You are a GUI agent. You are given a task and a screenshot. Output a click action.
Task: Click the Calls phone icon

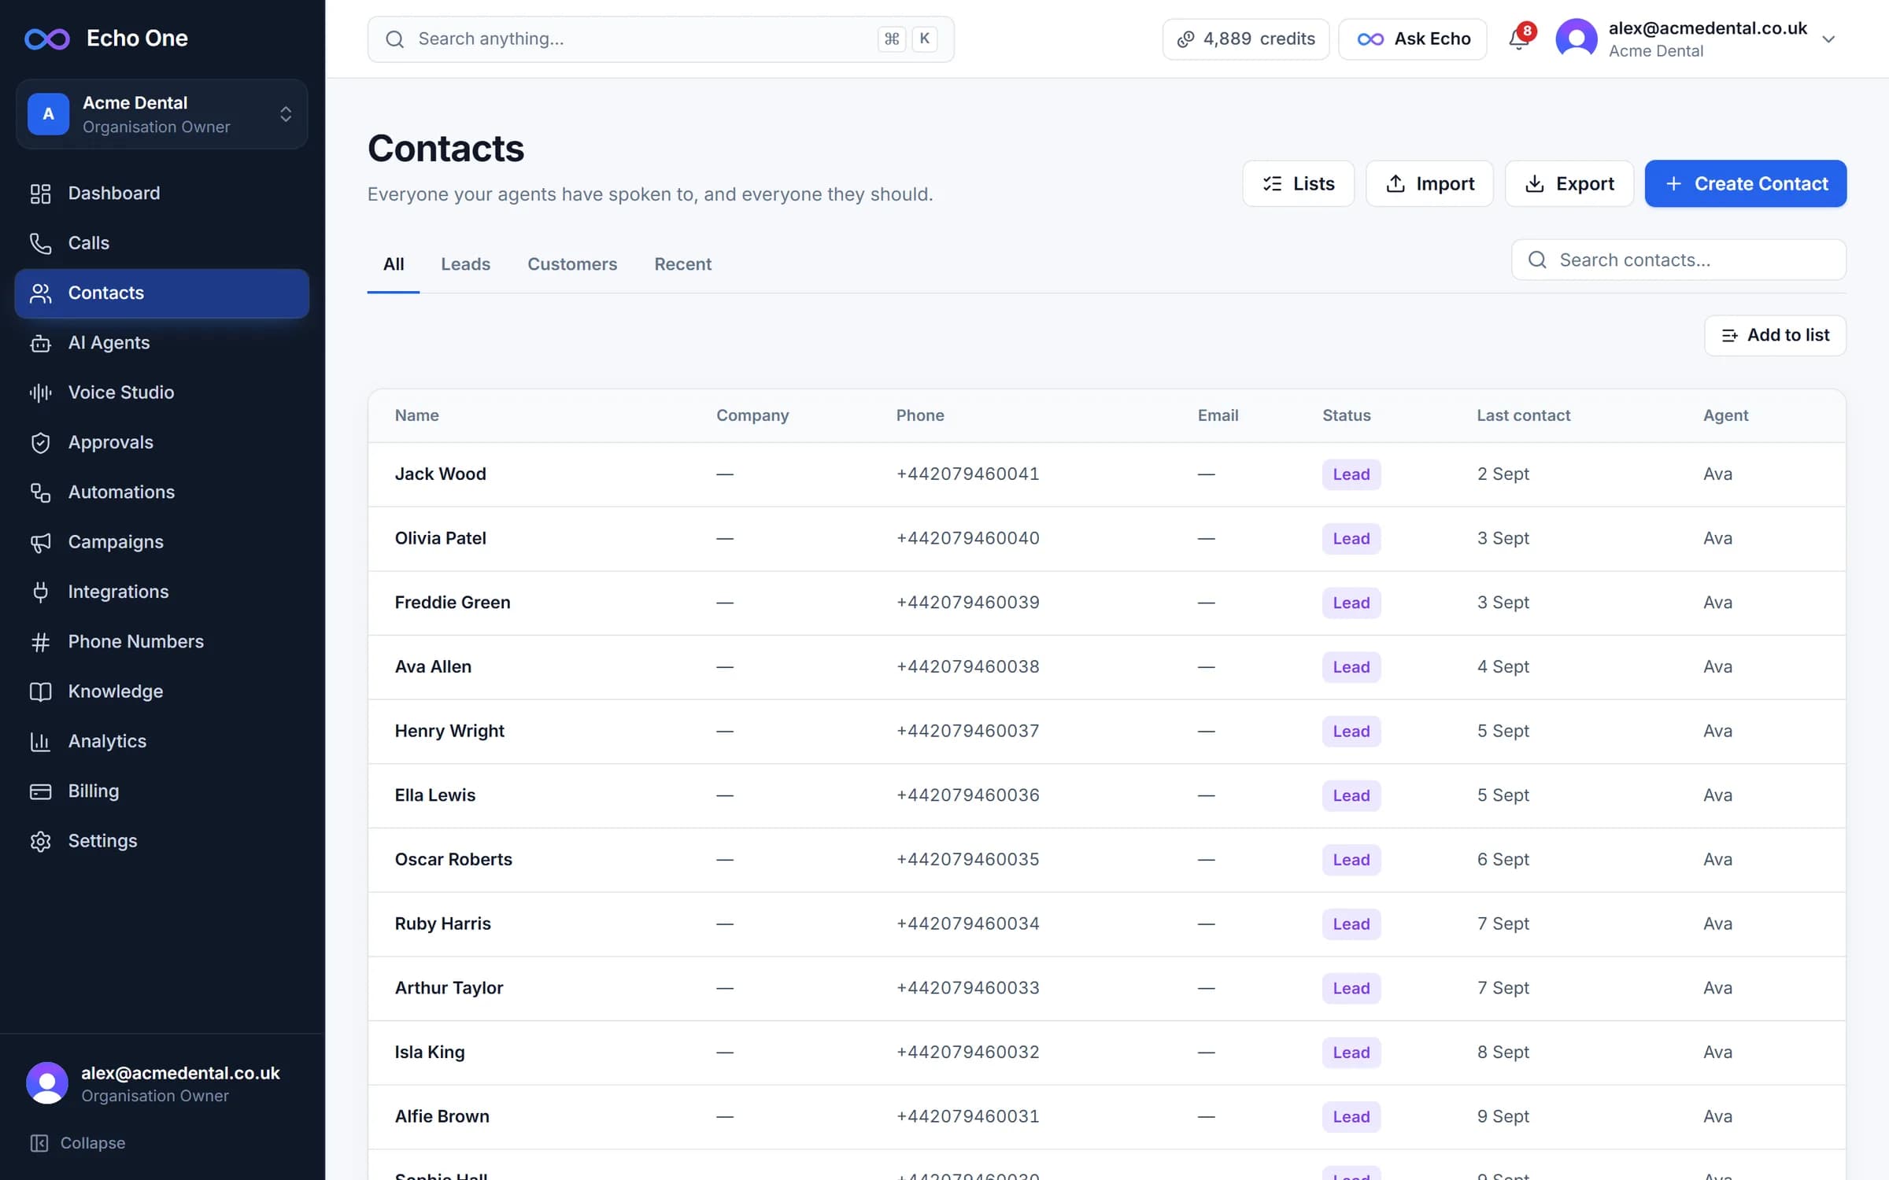(x=40, y=243)
